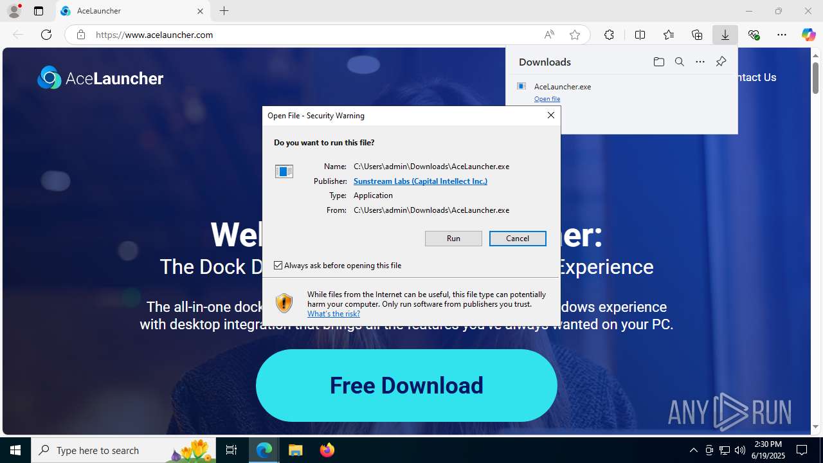Click the taskbar search box
The image size is (823, 463).
coord(125,450)
